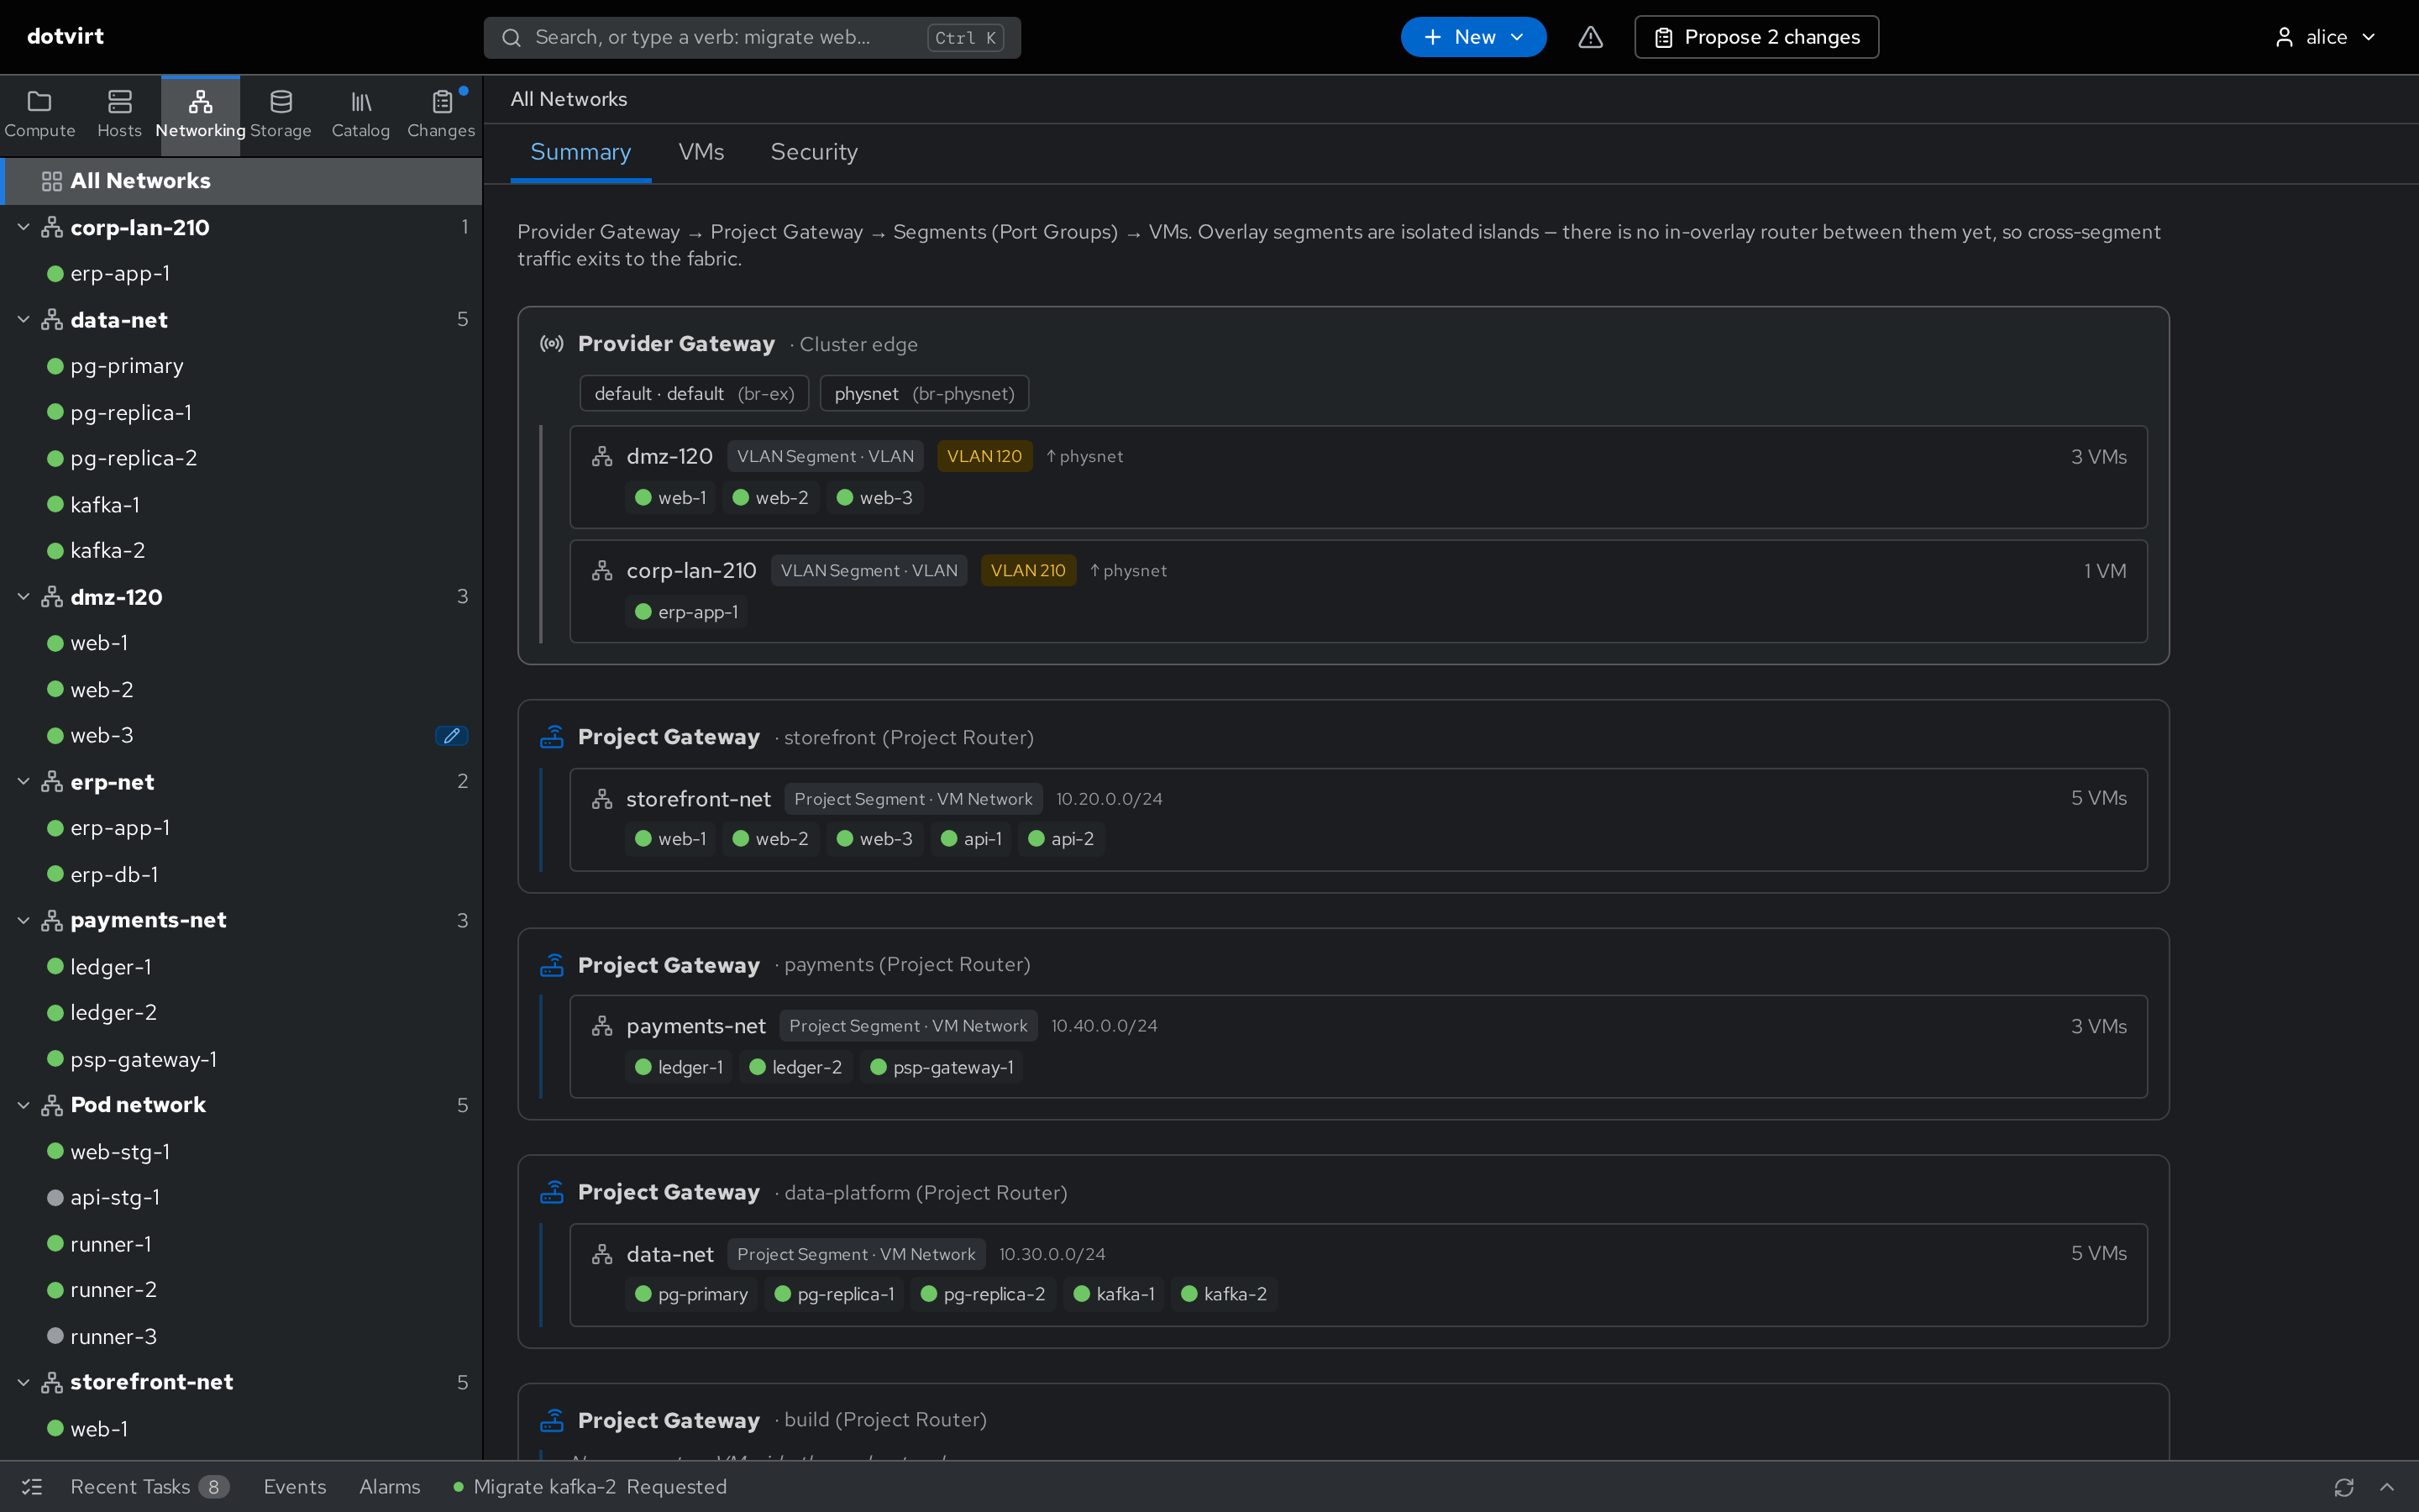Open the Compute section icon

pyautogui.click(x=39, y=101)
